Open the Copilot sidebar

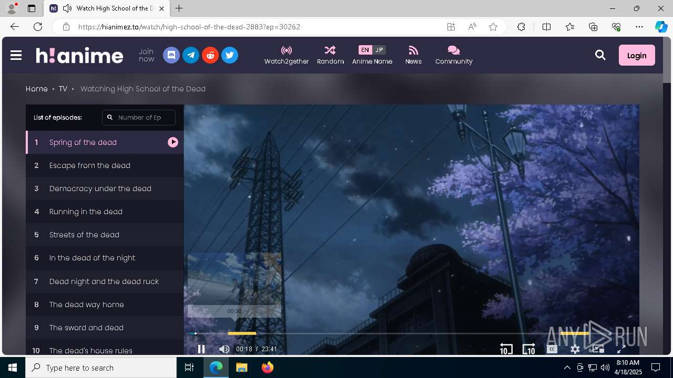[661, 27]
